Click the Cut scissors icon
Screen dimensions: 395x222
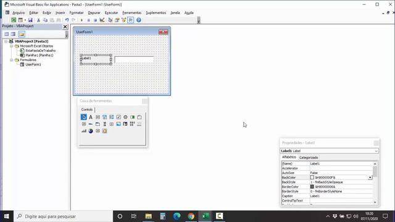click(x=38, y=20)
